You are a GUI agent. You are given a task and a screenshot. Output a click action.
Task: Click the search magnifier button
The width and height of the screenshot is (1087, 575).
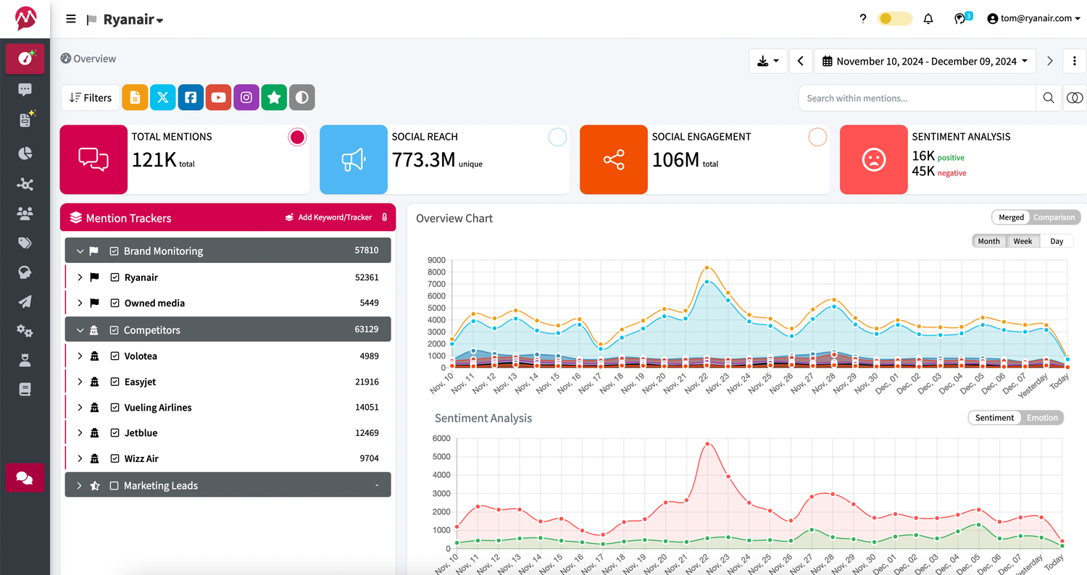coord(1048,98)
